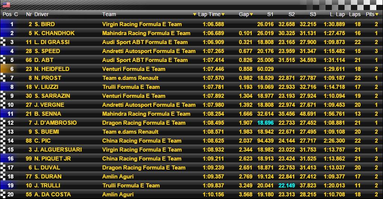Select driver N. HEIDFELD
This screenshot has width=383, height=199.
click(x=52, y=69)
